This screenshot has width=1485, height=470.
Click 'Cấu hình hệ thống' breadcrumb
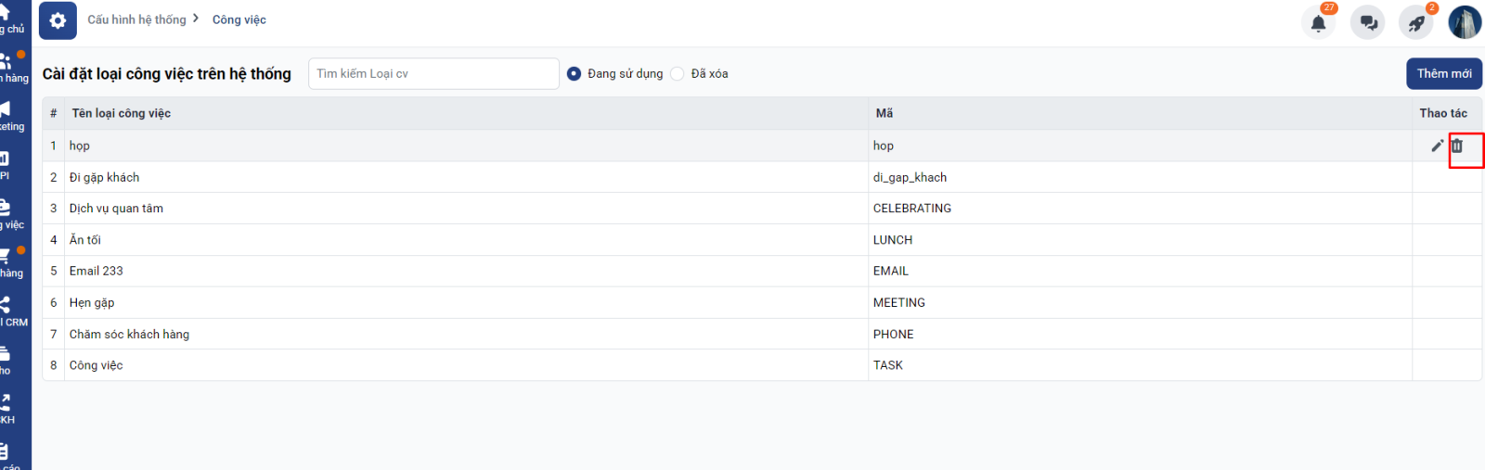click(x=136, y=19)
